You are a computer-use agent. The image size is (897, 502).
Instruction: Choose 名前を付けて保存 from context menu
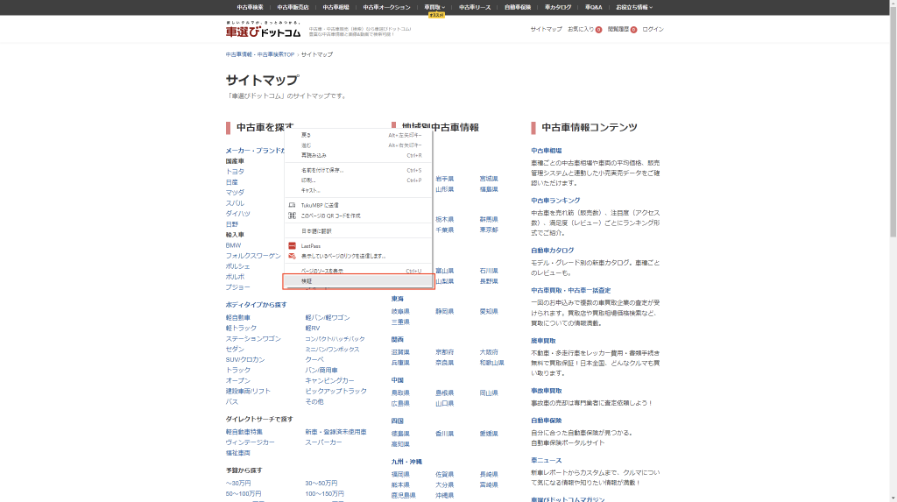point(358,171)
